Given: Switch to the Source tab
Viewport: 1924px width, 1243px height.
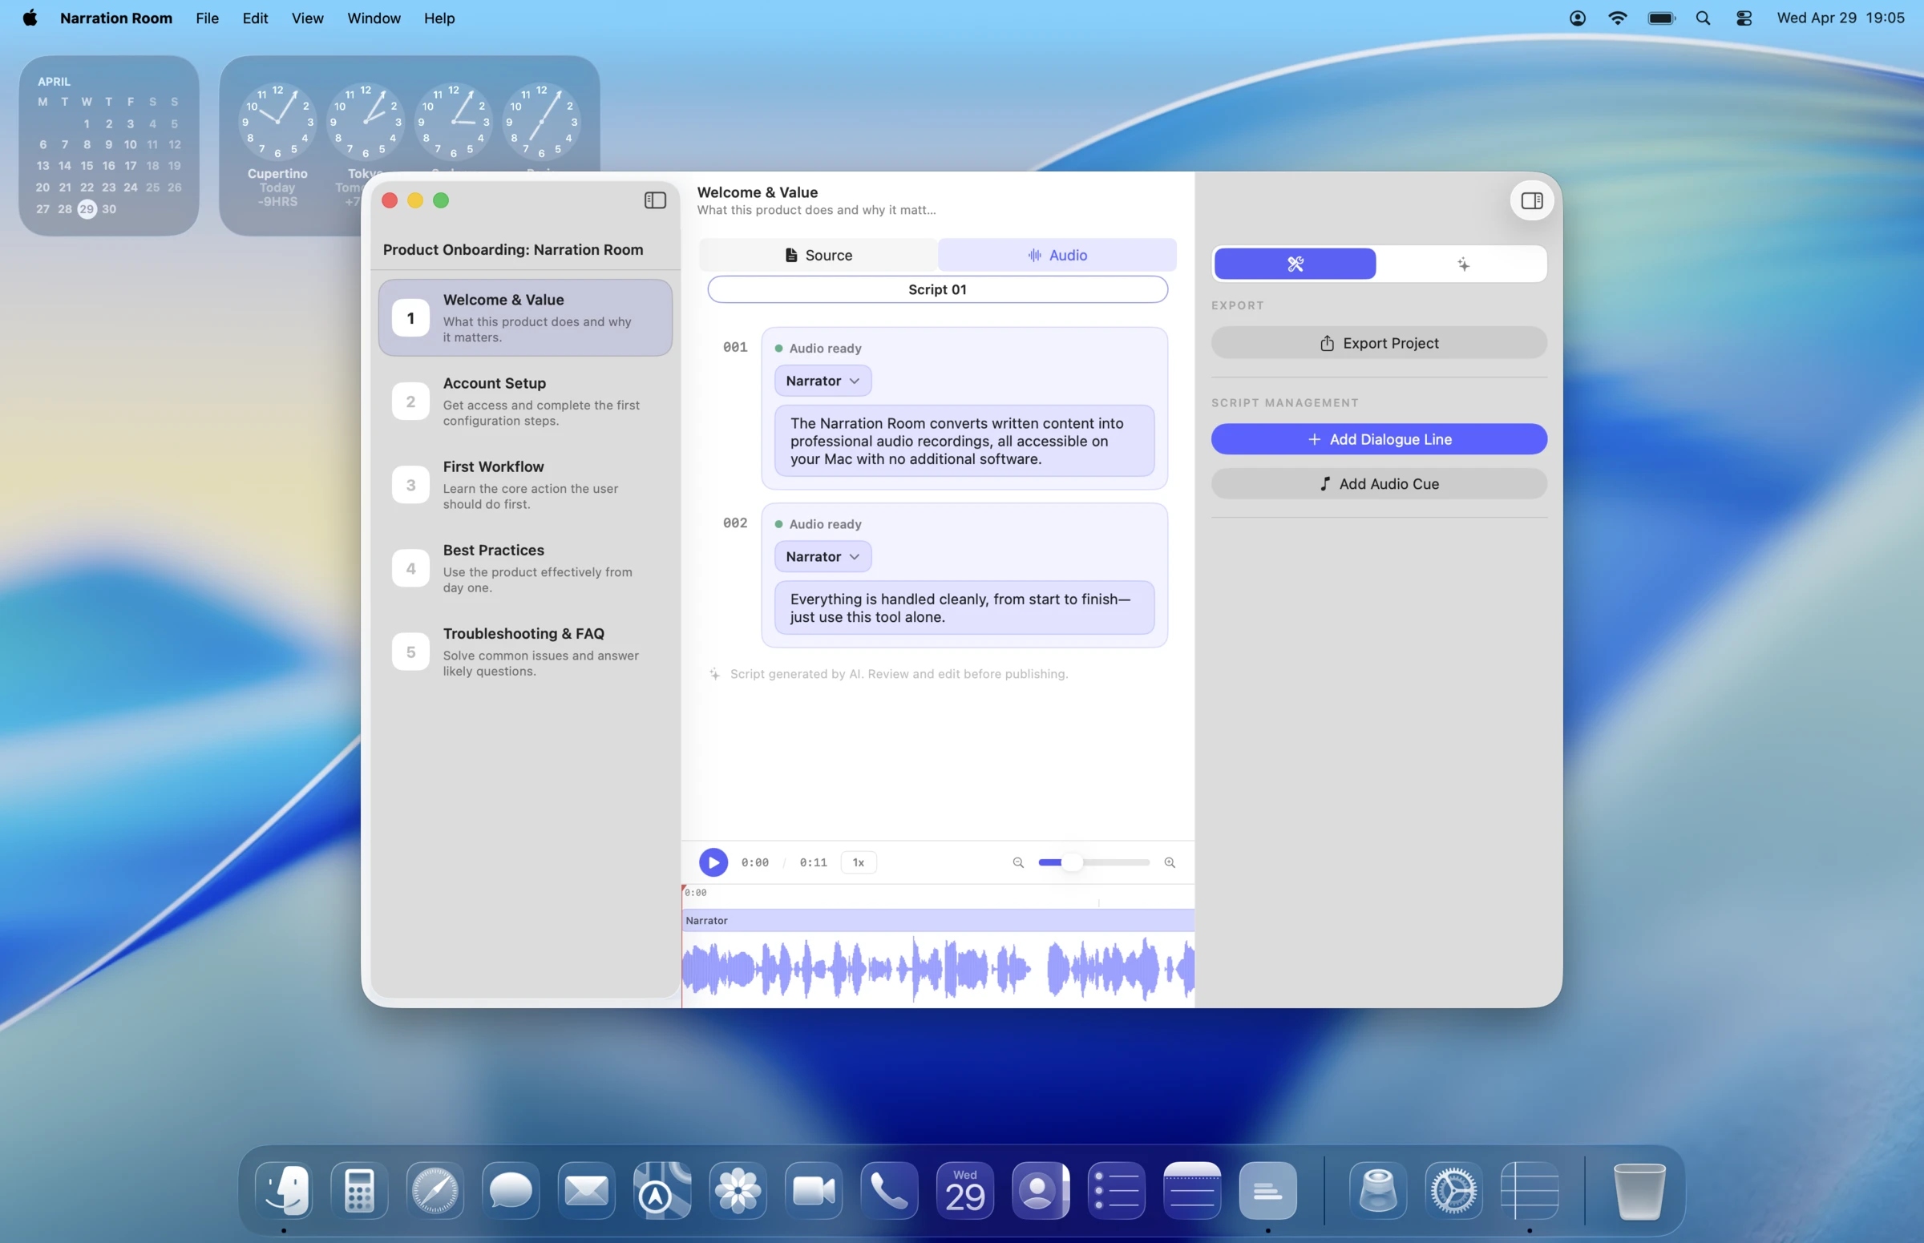Looking at the screenshot, I should [818, 255].
